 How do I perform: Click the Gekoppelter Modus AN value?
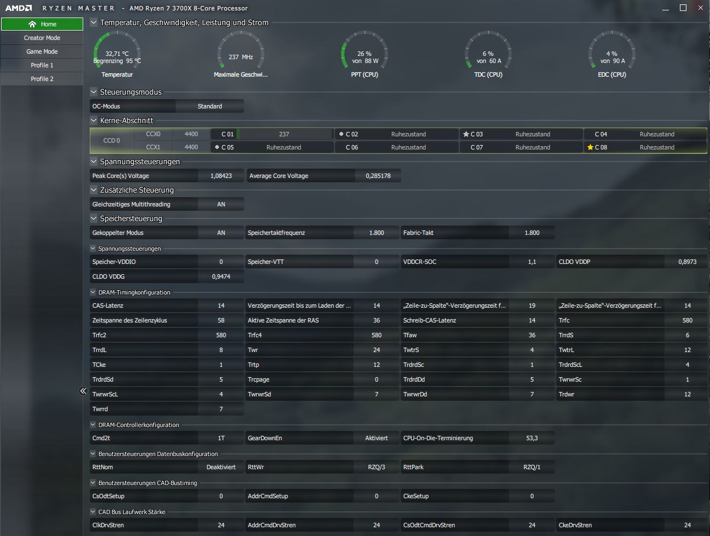coord(221,233)
